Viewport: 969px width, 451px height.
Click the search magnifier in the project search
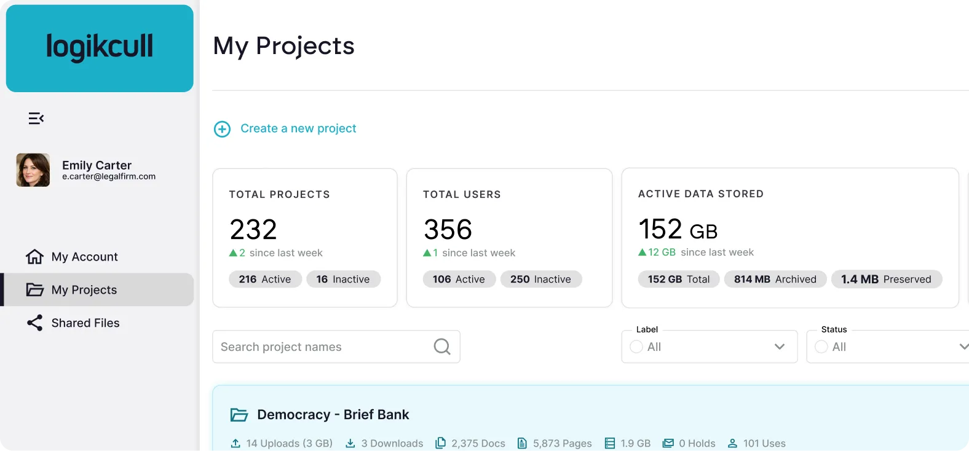tap(441, 347)
